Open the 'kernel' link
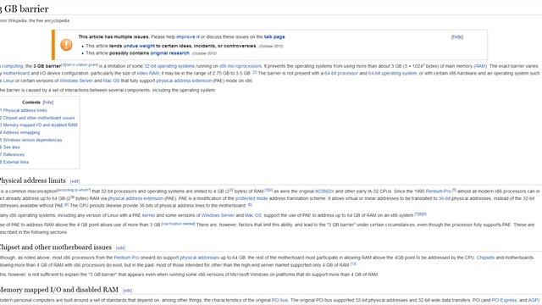This screenshot has height=305, width=542. (x=148, y=215)
